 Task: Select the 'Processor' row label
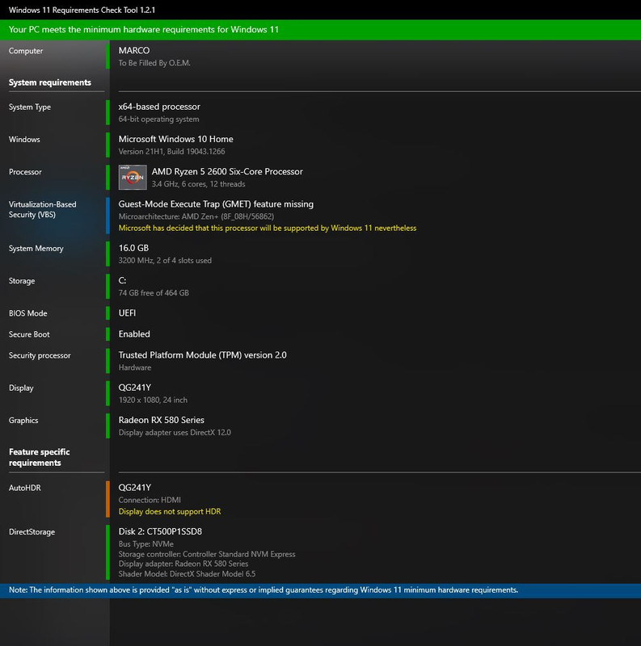click(25, 172)
